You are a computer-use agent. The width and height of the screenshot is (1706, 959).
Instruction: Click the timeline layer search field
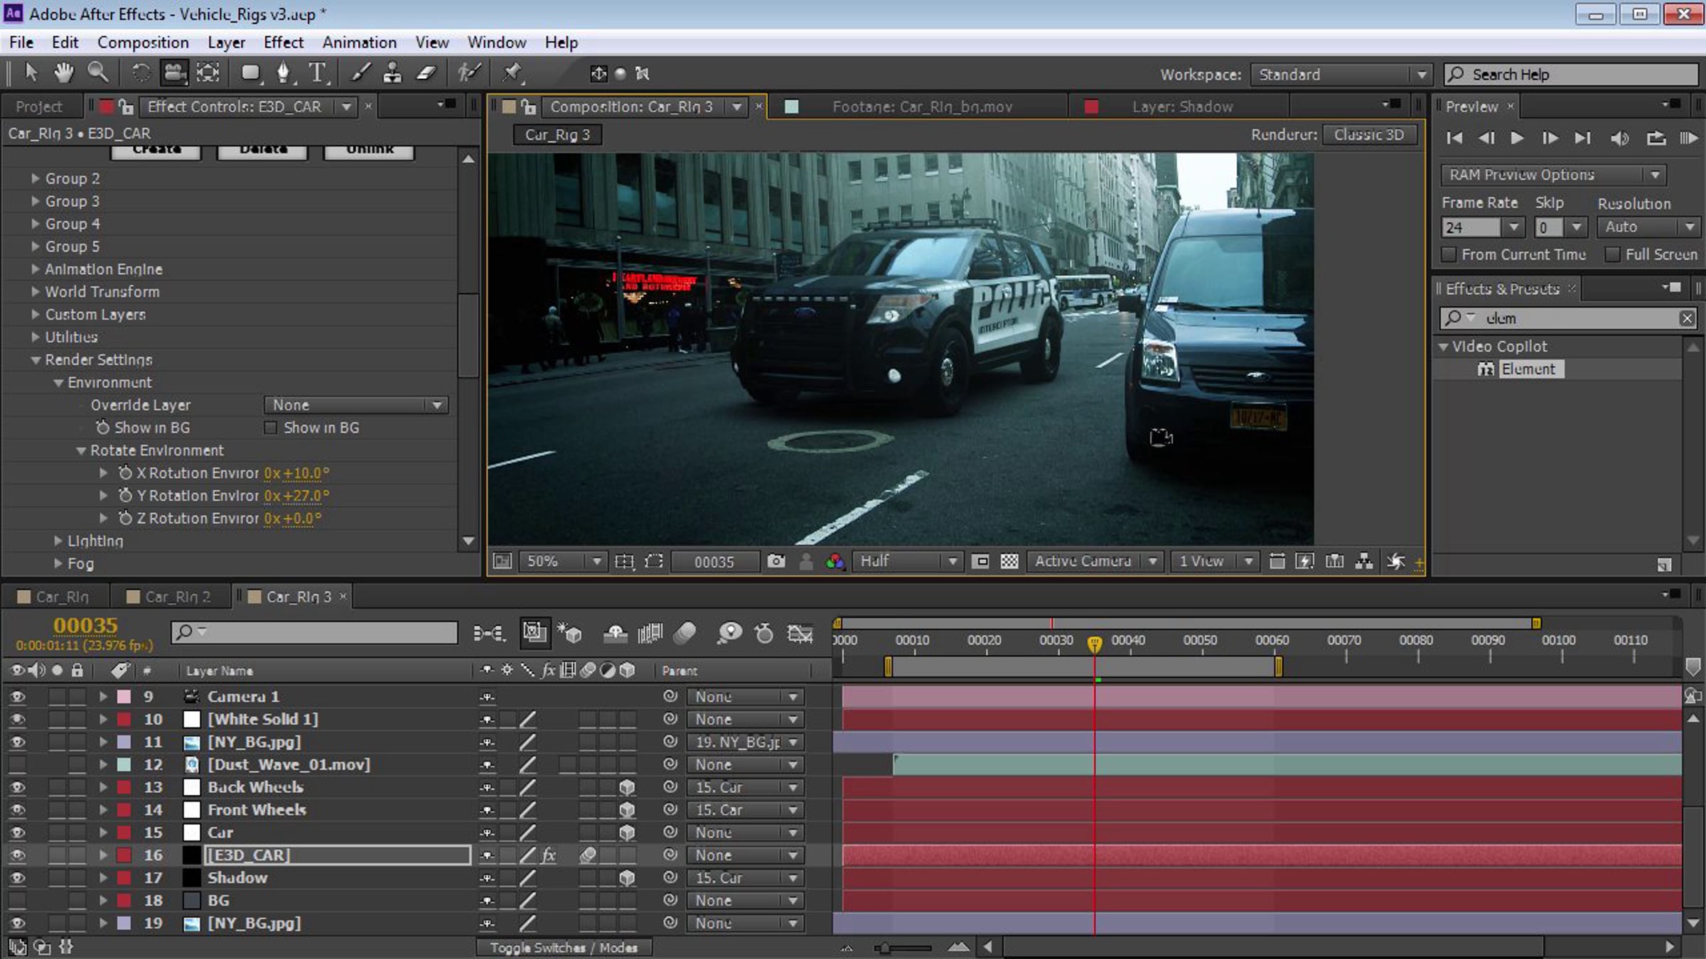[x=314, y=632]
